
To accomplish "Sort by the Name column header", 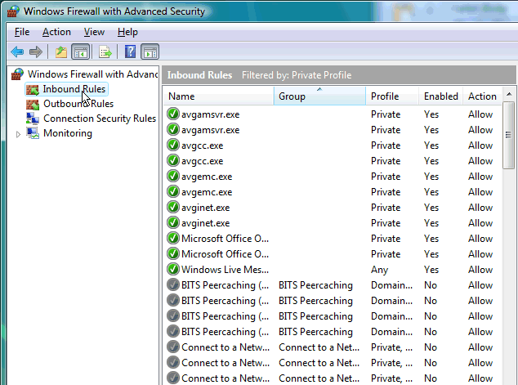I will (x=219, y=96).
